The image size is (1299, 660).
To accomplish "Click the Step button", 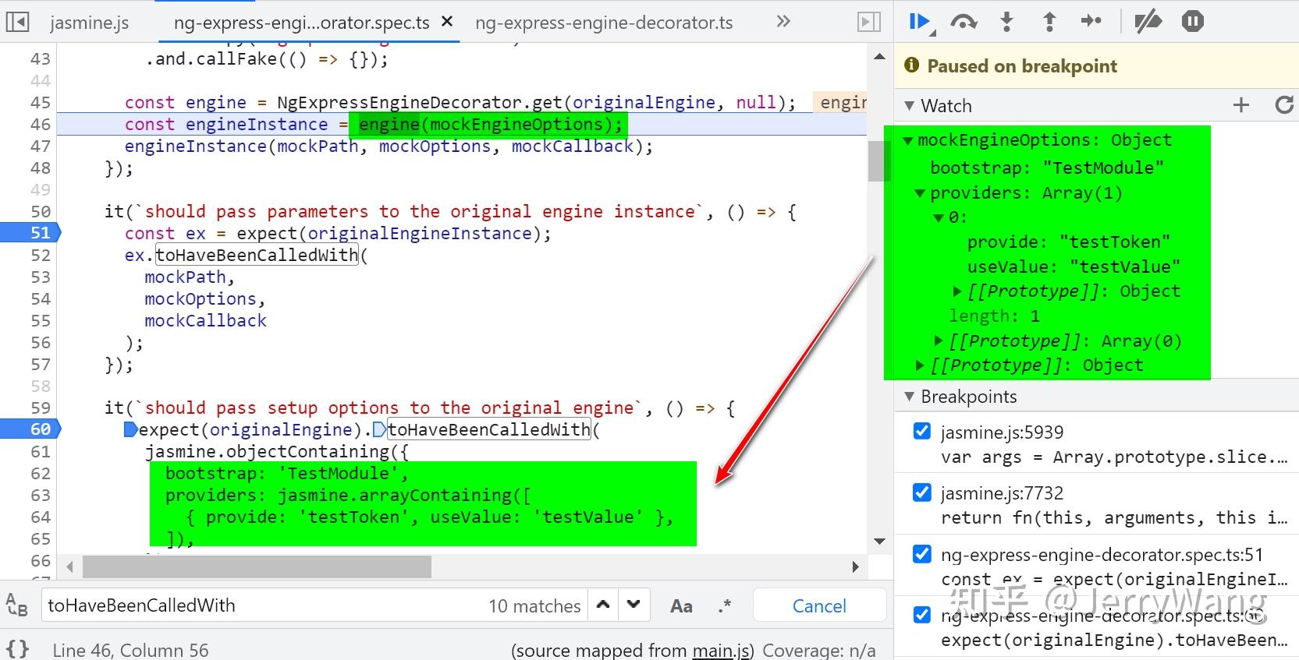I will [x=1091, y=22].
